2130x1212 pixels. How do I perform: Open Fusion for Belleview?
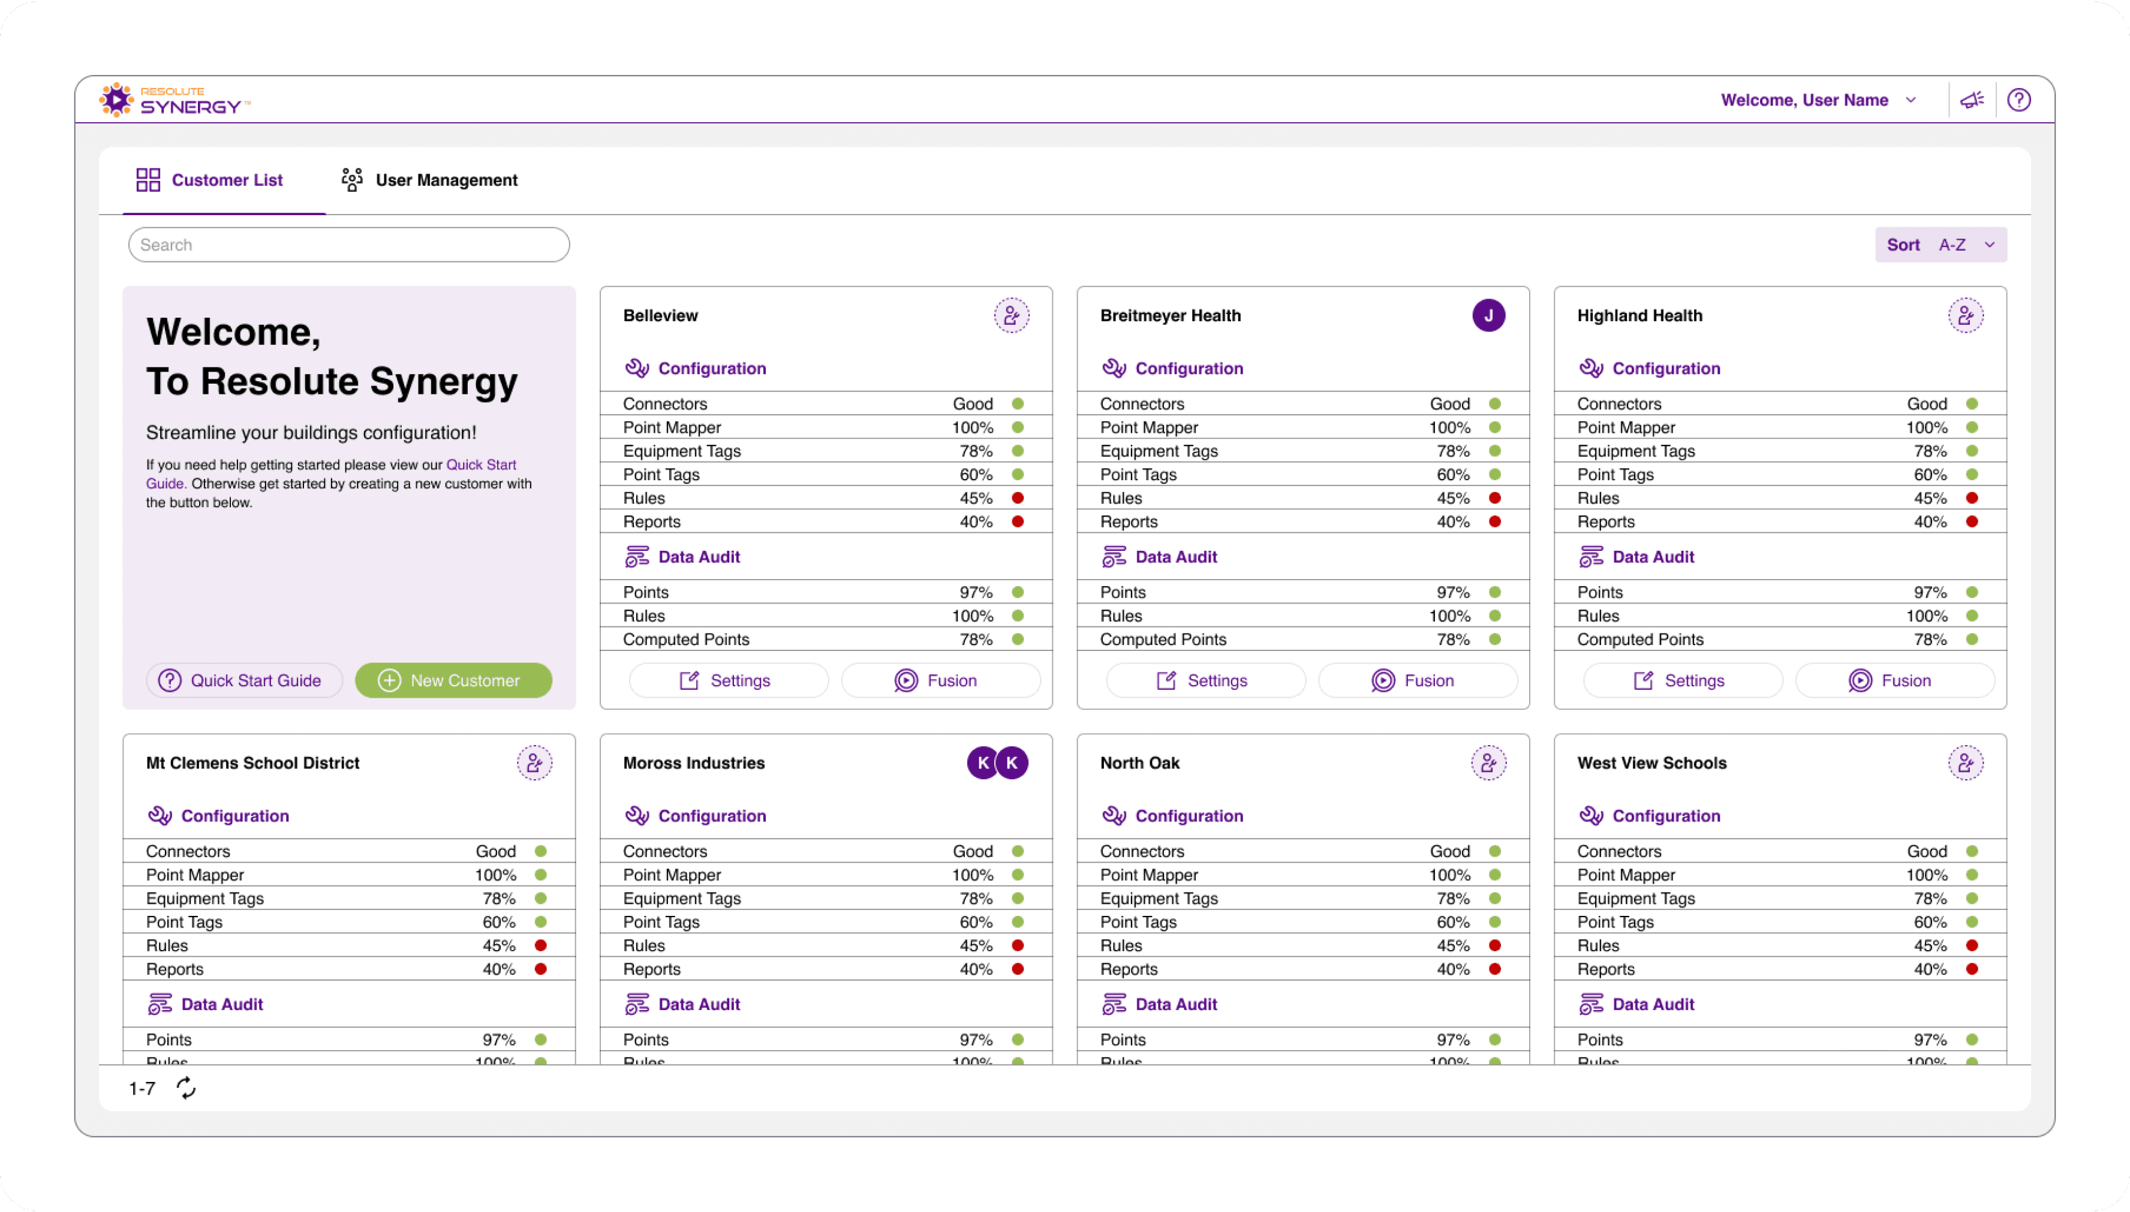[940, 680]
